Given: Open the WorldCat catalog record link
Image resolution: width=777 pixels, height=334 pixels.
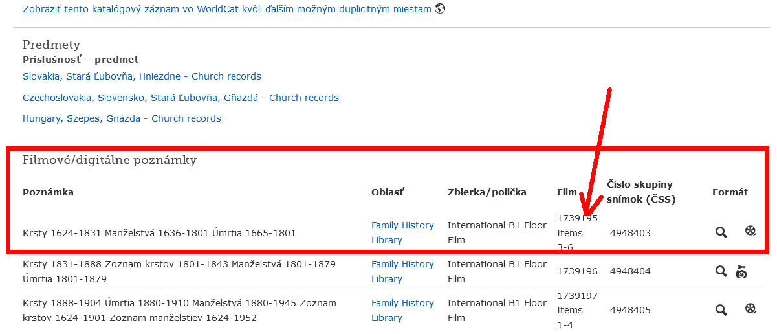Looking at the screenshot, I should pos(226,9).
